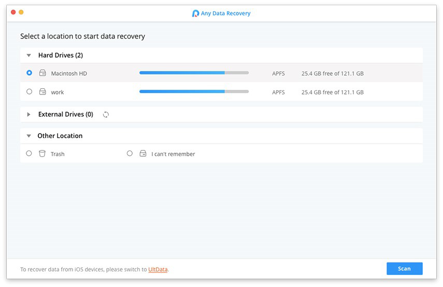
Task: Select the Macintosh HD radio button
Action: (29, 73)
